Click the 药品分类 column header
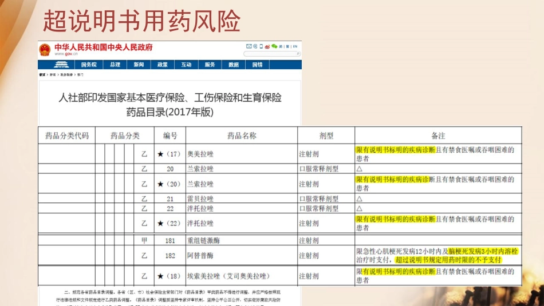Image resolution: width=544 pixels, height=306 pixels. click(x=125, y=136)
